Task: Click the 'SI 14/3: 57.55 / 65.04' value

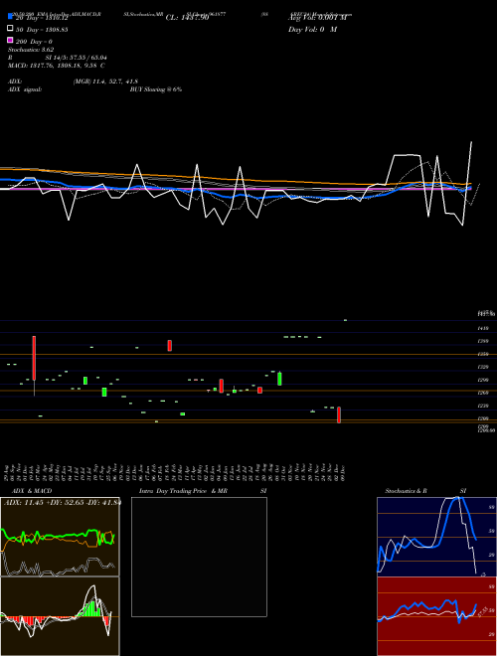Action: click(x=76, y=58)
